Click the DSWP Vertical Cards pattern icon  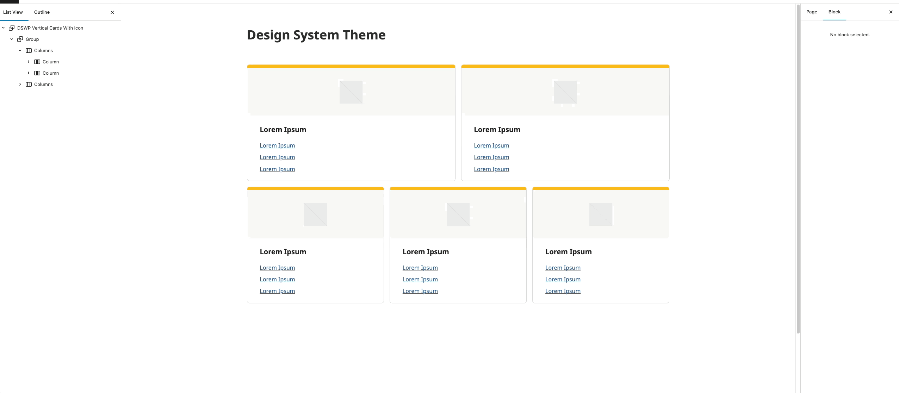12,28
